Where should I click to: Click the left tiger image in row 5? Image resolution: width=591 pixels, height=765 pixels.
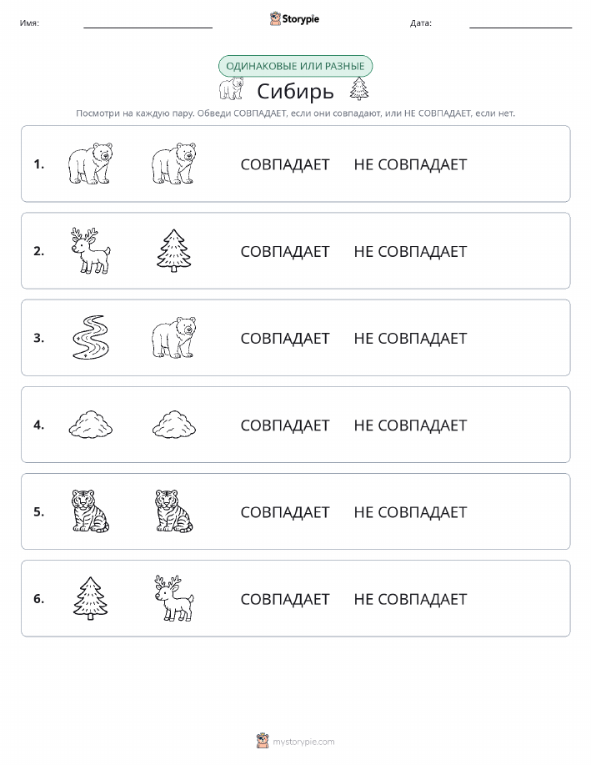pyautogui.click(x=90, y=511)
